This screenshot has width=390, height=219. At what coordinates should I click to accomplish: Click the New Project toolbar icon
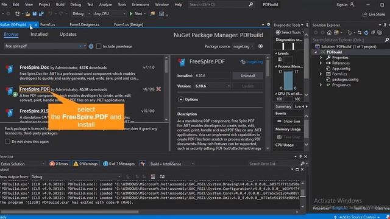click(18, 13)
